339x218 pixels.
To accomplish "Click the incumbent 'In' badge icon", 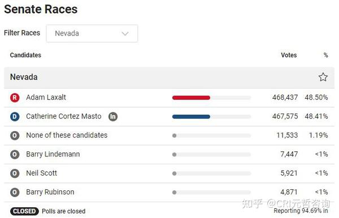I will pos(113,117).
